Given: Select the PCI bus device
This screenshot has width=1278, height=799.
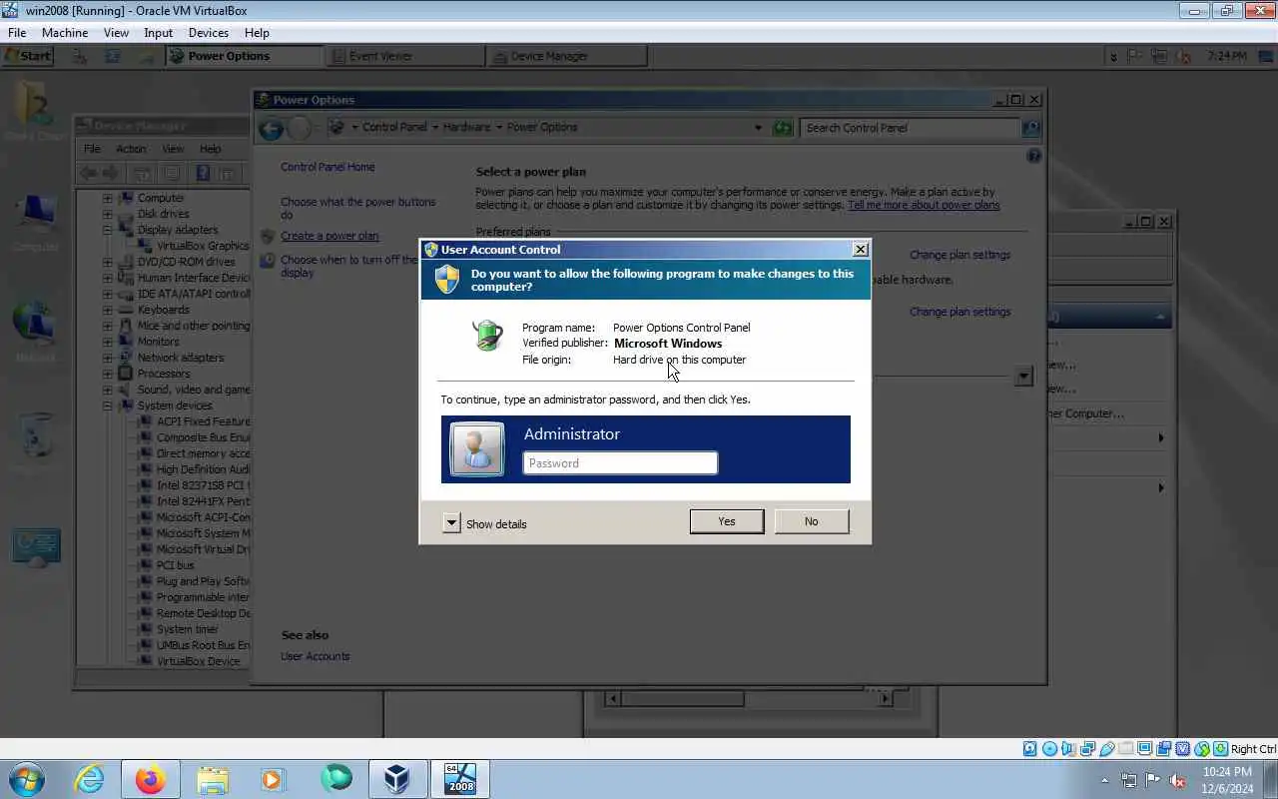Looking at the screenshot, I should point(176,565).
